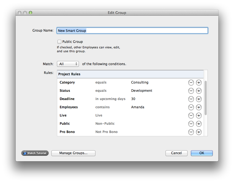
Task: Remove the Deadline rule with minus icon
Action: pos(191,99)
